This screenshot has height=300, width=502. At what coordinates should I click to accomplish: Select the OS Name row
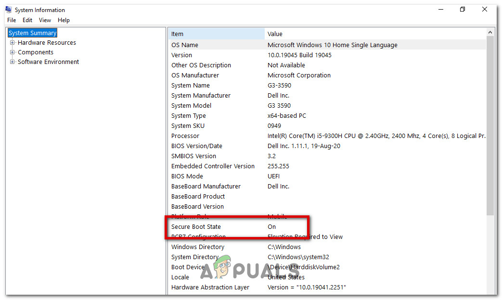click(327, 45)
